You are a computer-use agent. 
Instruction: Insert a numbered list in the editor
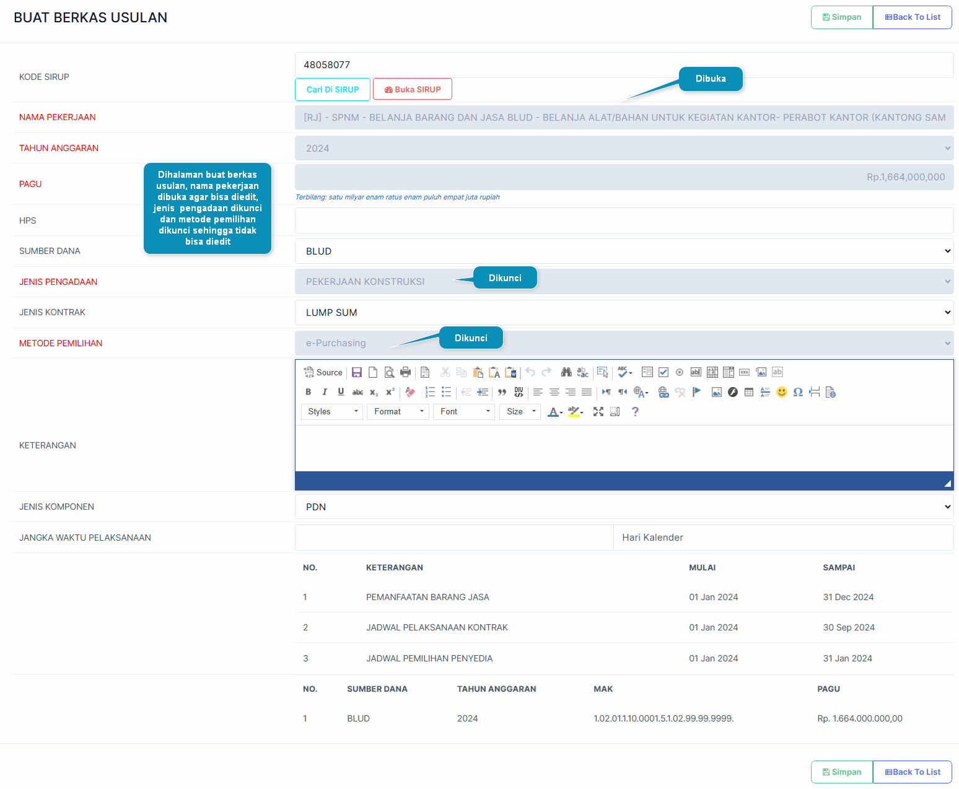click(x=430, y=392)
